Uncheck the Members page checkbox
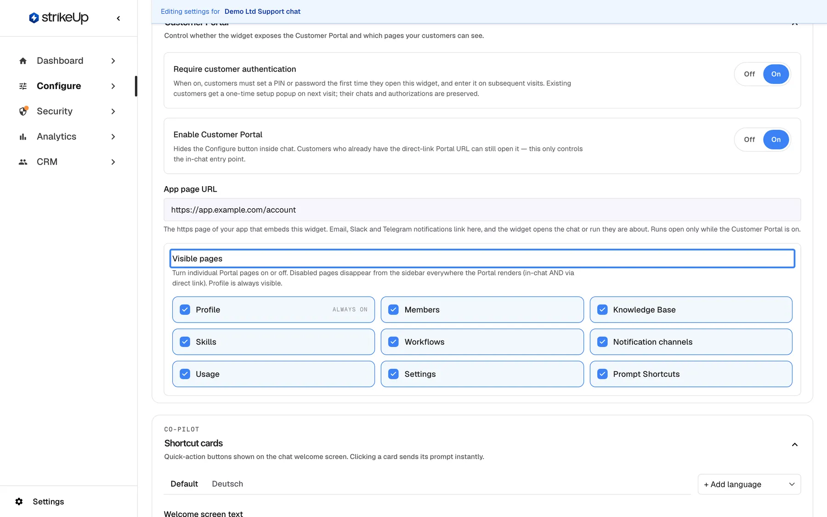827x517 pixels. pos(393,310)
